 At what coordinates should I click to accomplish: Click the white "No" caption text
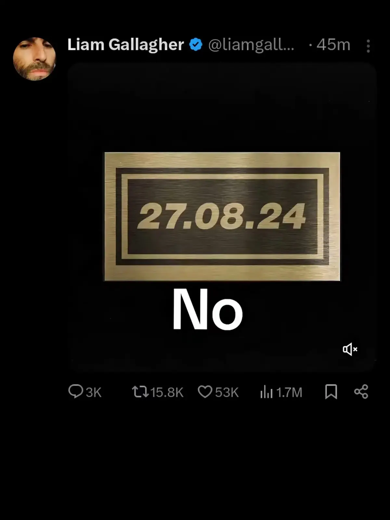tap(207, 309)
